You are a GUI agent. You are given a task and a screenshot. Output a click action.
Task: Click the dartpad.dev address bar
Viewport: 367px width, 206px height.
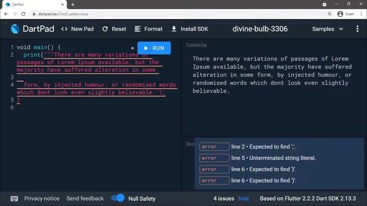point(178,14)
